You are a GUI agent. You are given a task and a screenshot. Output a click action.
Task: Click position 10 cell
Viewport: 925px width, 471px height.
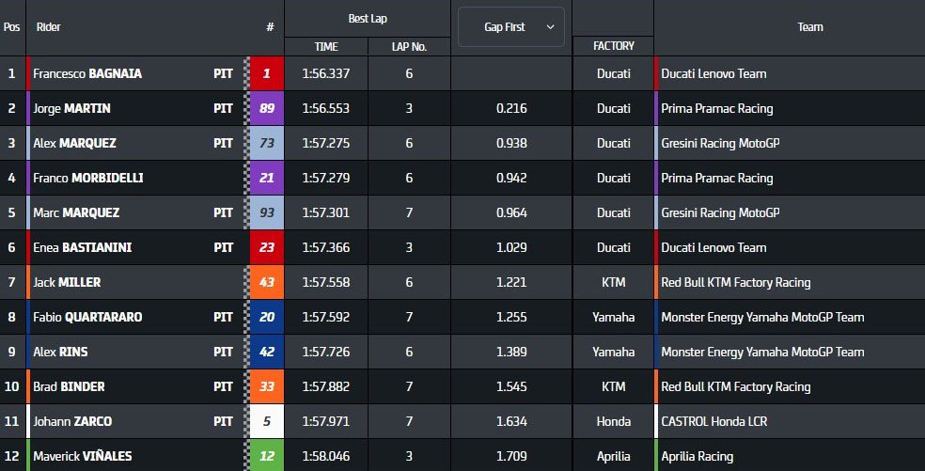[12, 387]
